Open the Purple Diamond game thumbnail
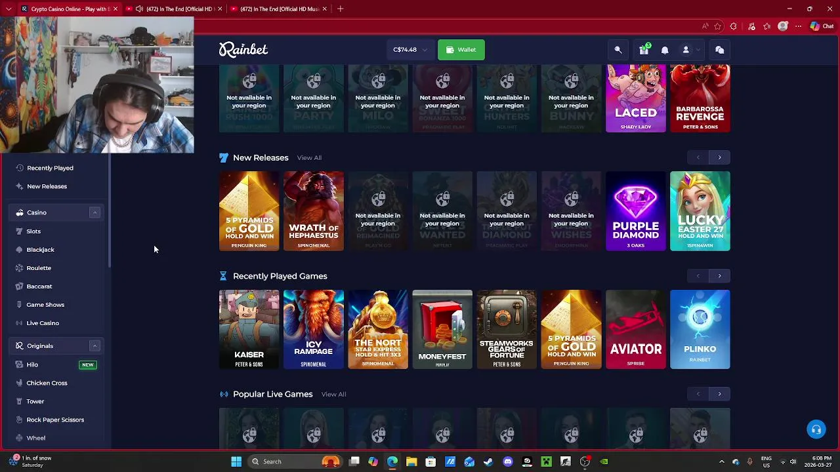The image size is (840, 472). tap(635, 211)
